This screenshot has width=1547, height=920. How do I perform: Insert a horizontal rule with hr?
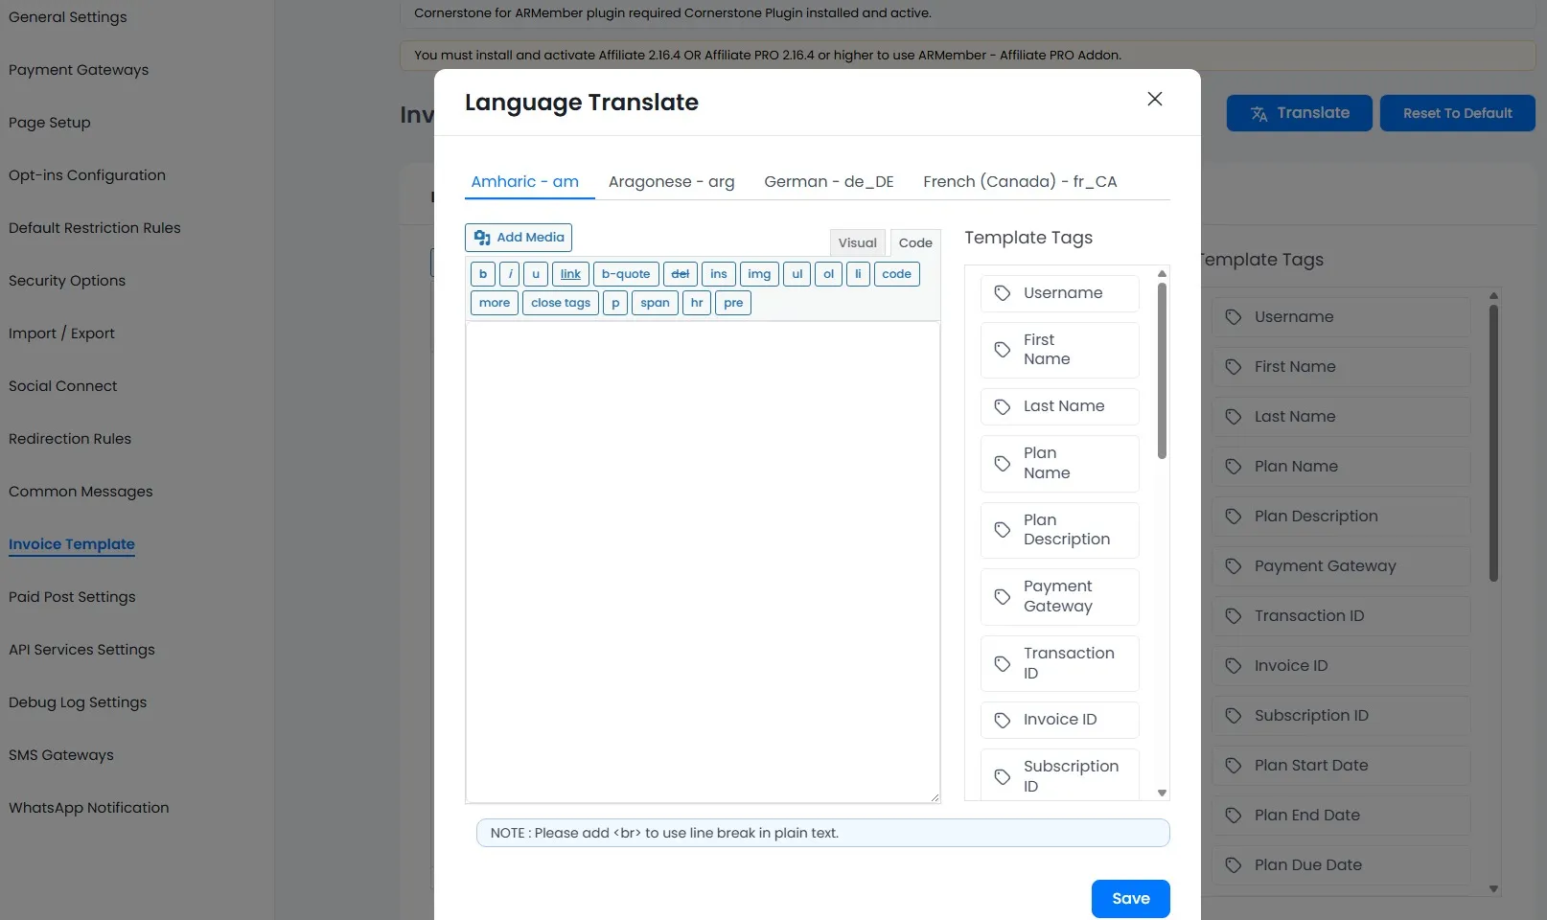coord(696,302)
